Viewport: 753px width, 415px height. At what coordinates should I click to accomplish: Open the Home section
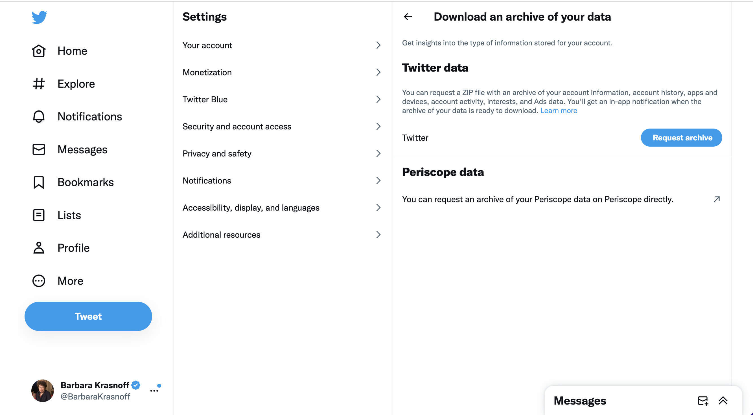coord(72,50)
